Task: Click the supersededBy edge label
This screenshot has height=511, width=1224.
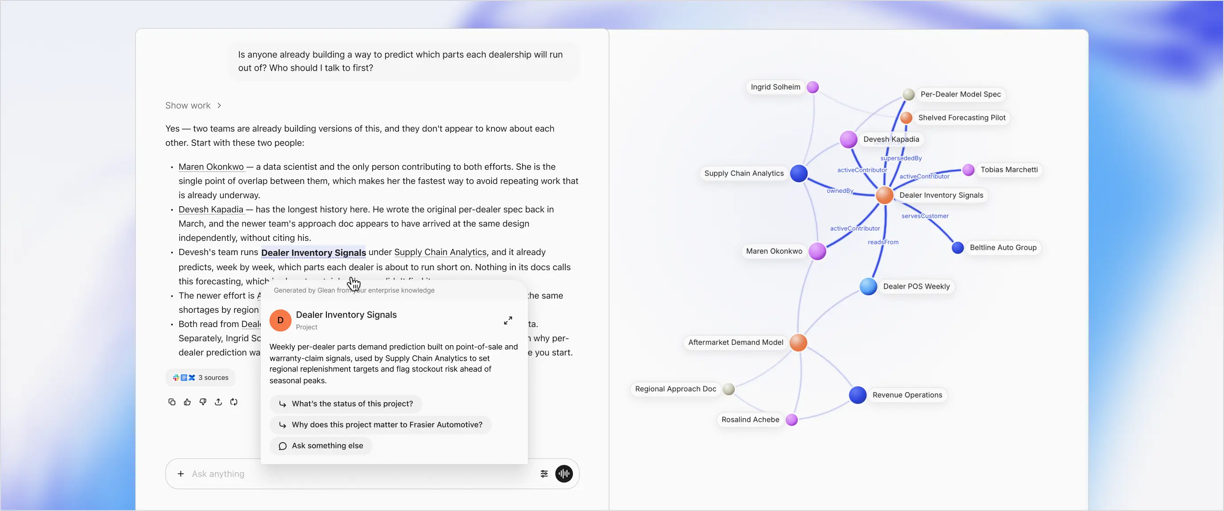Action: pos(901,158)
